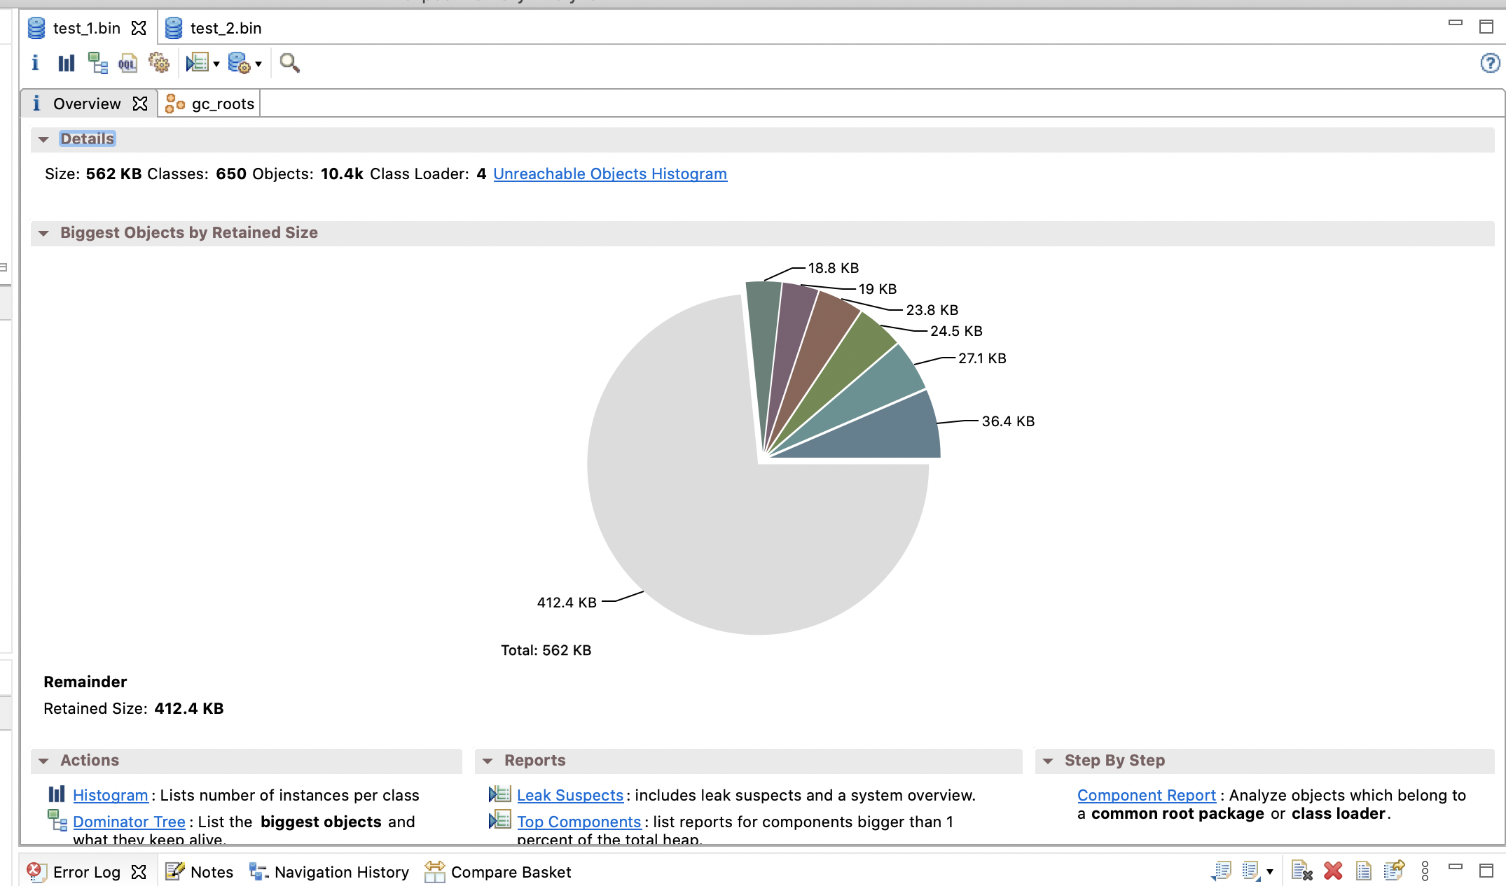Select the test_1.bin tab

(x=87, y=28)
